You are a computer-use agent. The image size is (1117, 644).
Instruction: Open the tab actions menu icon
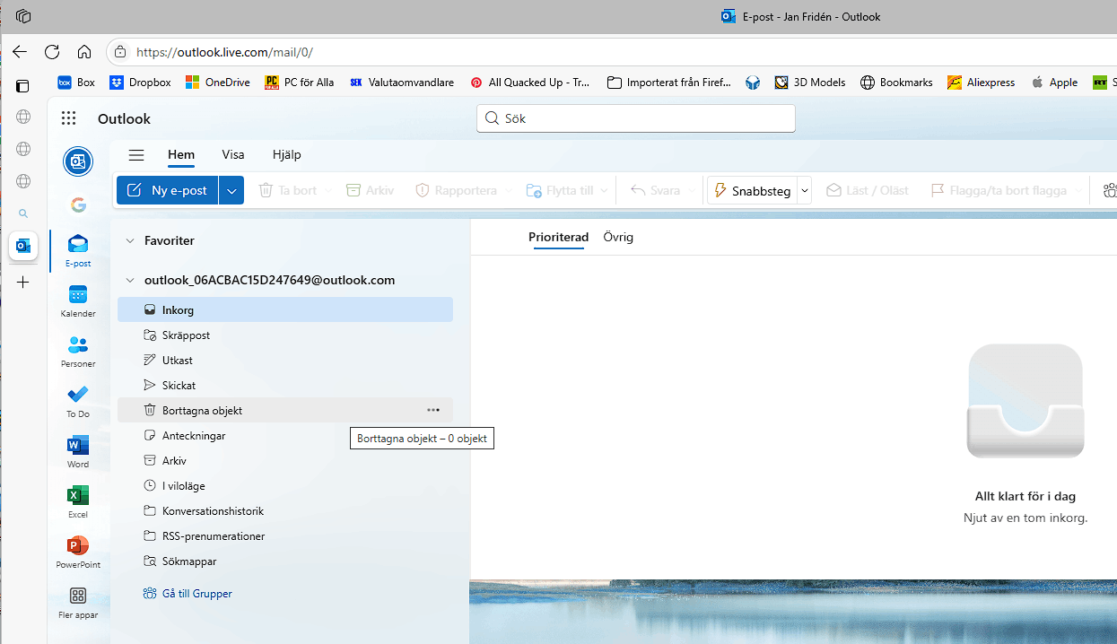23,86
